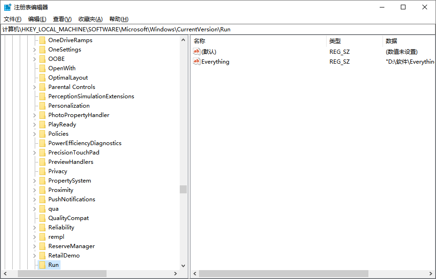Click the Registry Editor title bar icon
This screenshot has width=436, height=279.
click(8, 7)
